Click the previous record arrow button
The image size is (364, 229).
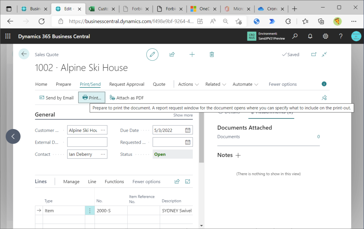point(13,136)
